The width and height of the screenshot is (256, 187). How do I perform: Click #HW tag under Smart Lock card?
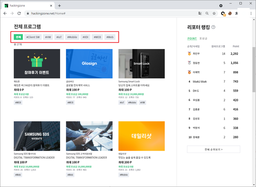tap(143, 103)
